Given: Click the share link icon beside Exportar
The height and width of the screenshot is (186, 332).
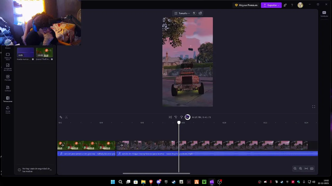Looking at the screenshot, I should pyautogui.click(x=285, y=5).
